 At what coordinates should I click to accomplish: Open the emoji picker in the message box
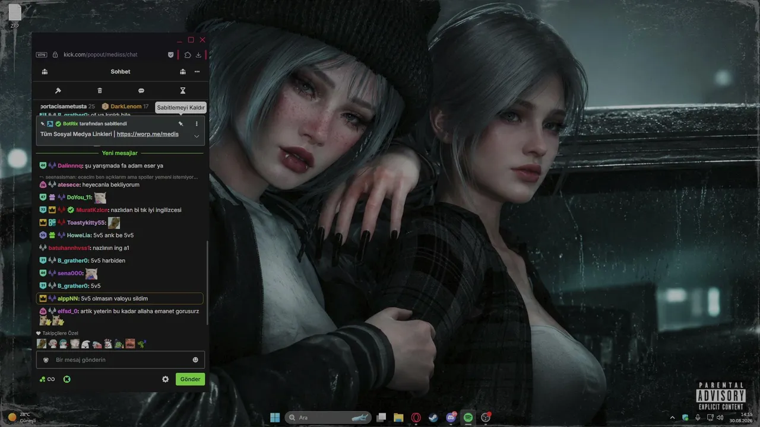click(195, 360)
